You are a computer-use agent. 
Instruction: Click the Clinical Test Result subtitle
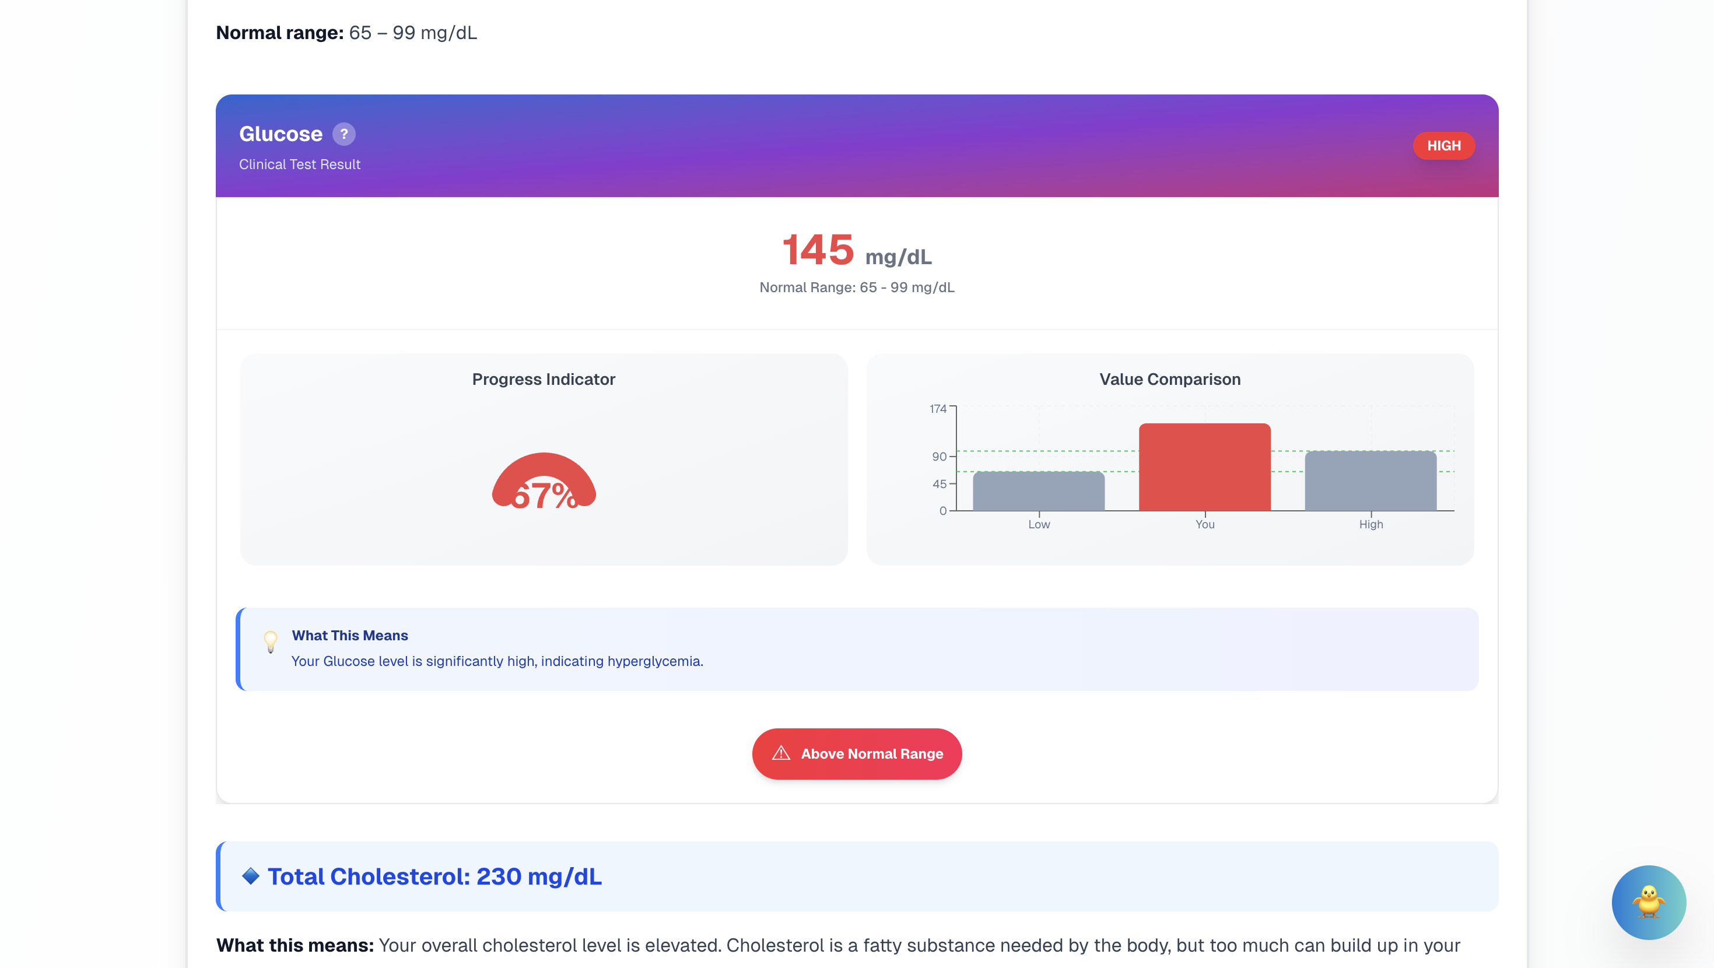pyautogui.click(x=299, y=164)
